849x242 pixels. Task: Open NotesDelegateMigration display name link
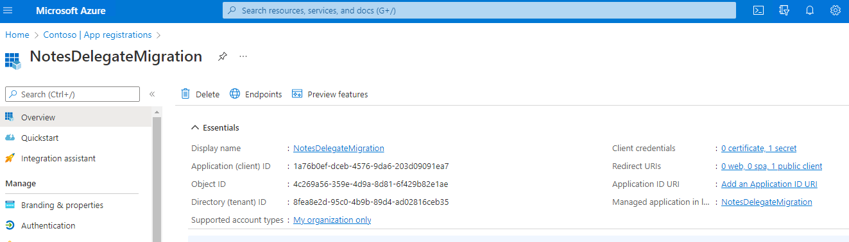coord(339,148)
